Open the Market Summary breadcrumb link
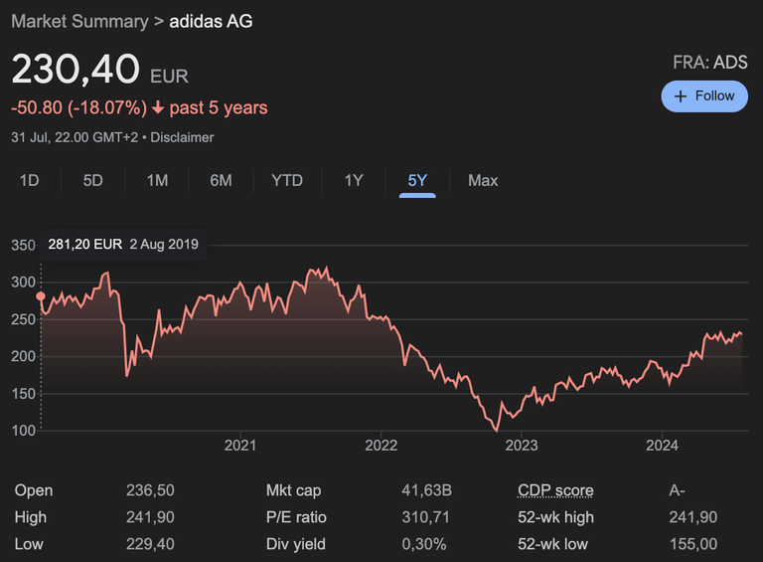Image resolution: width=763 pixels, height=562 pixels. [78, 20]
